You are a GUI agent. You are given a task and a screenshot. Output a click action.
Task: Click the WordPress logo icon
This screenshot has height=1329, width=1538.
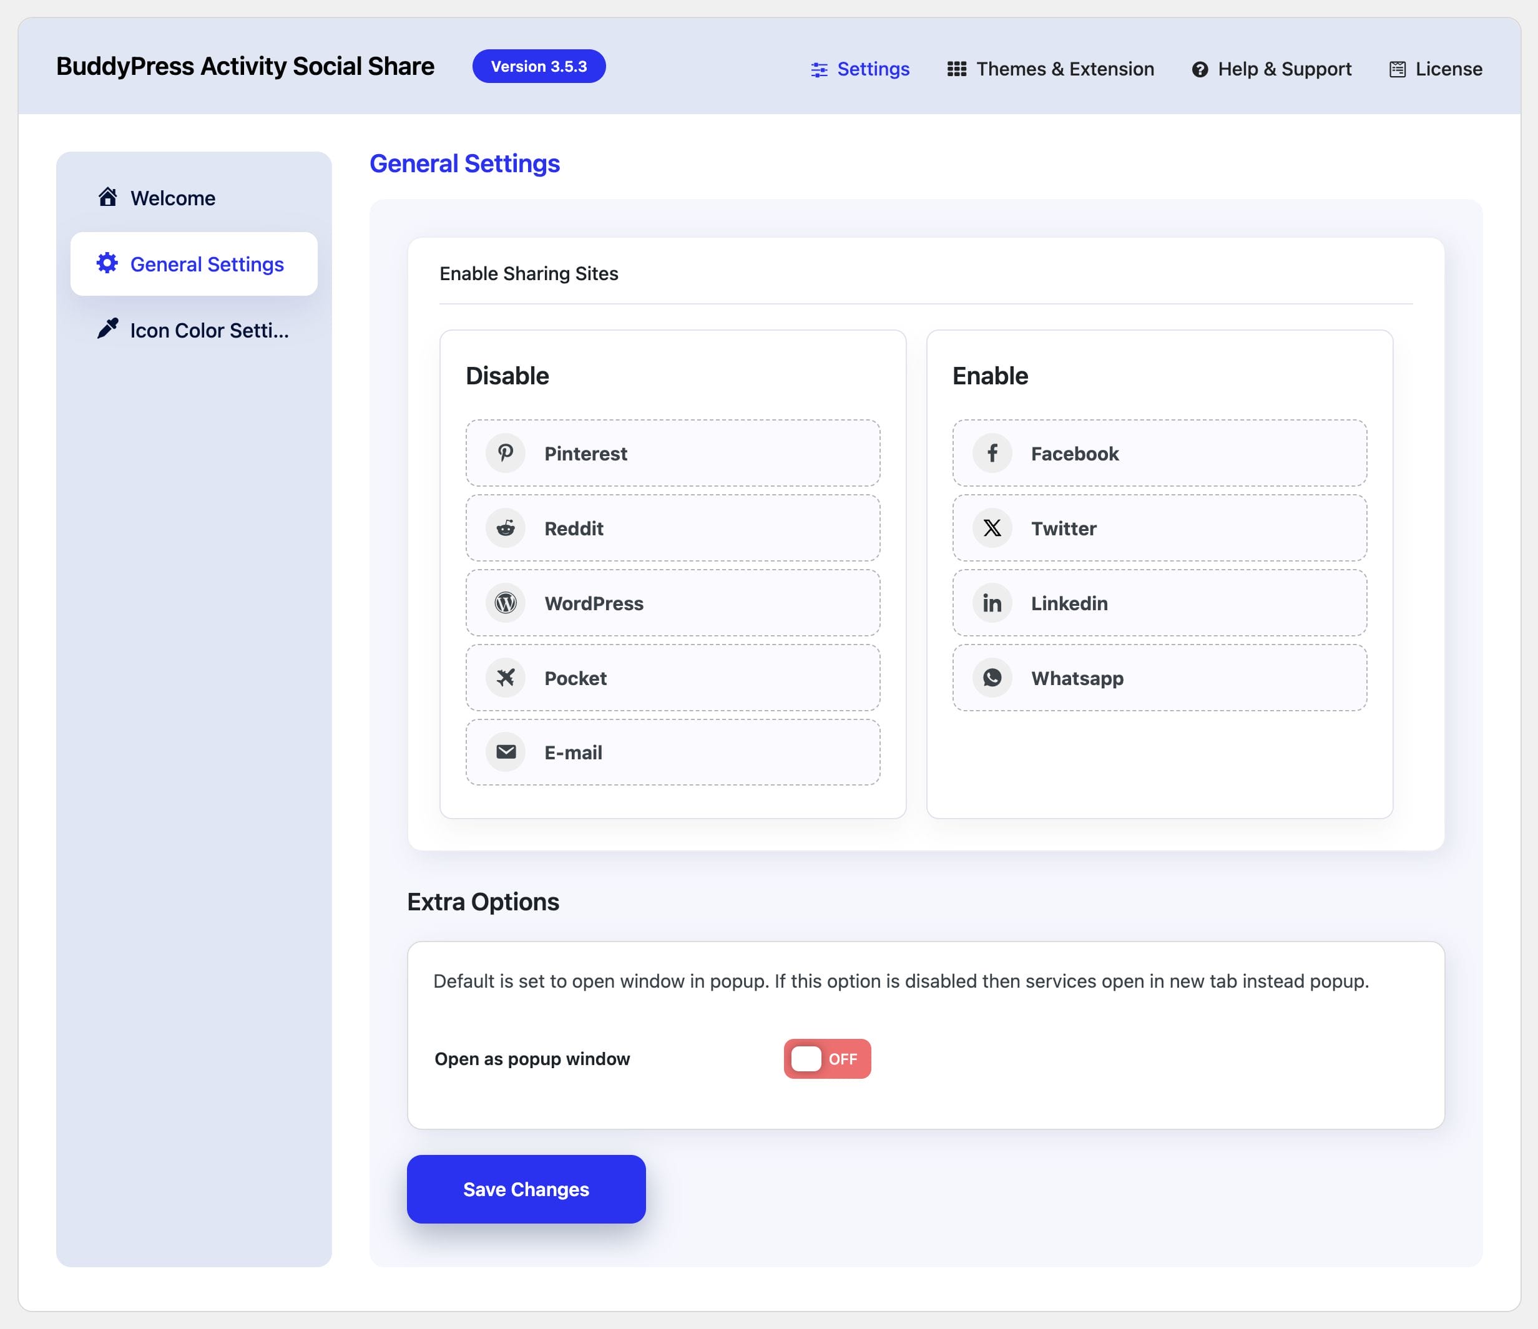point(506,603)
